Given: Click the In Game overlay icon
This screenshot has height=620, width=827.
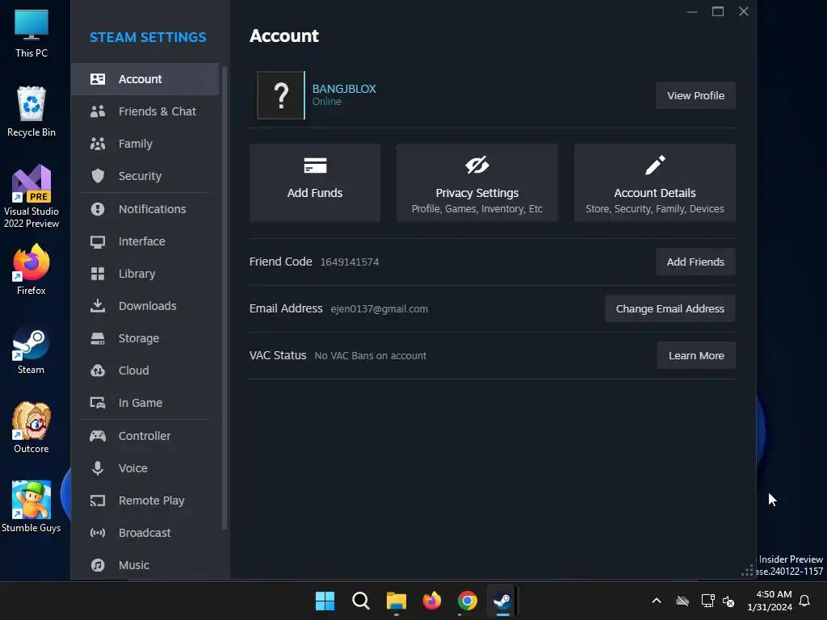Looking at the screenshot, I should (98, 403).
